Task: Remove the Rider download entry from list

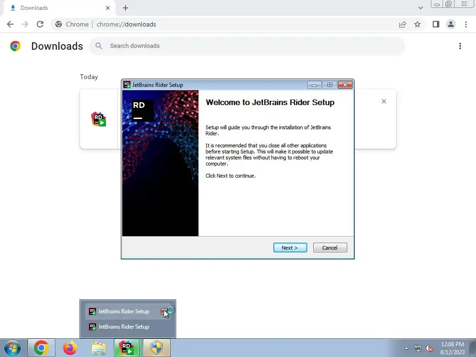Action: click(x=383, y=101)
